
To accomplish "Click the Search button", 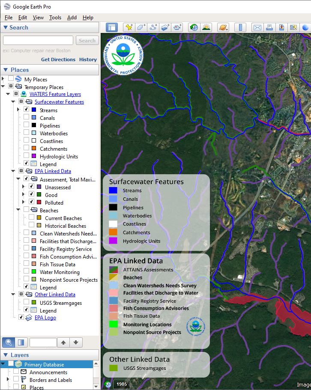I will point(87,40).
